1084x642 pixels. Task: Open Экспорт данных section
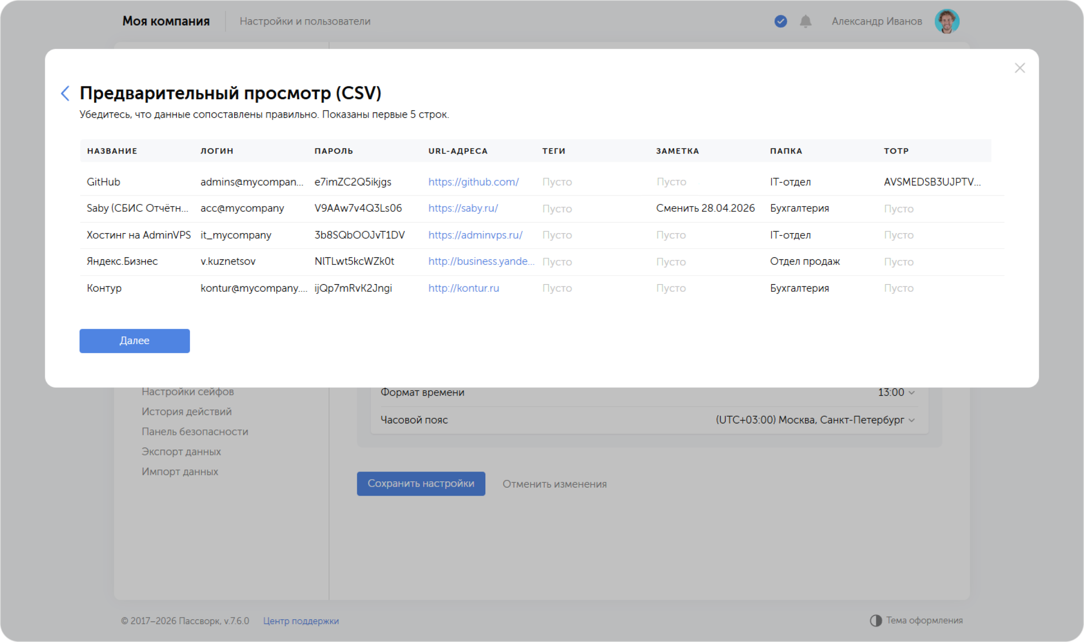[181, 452]
